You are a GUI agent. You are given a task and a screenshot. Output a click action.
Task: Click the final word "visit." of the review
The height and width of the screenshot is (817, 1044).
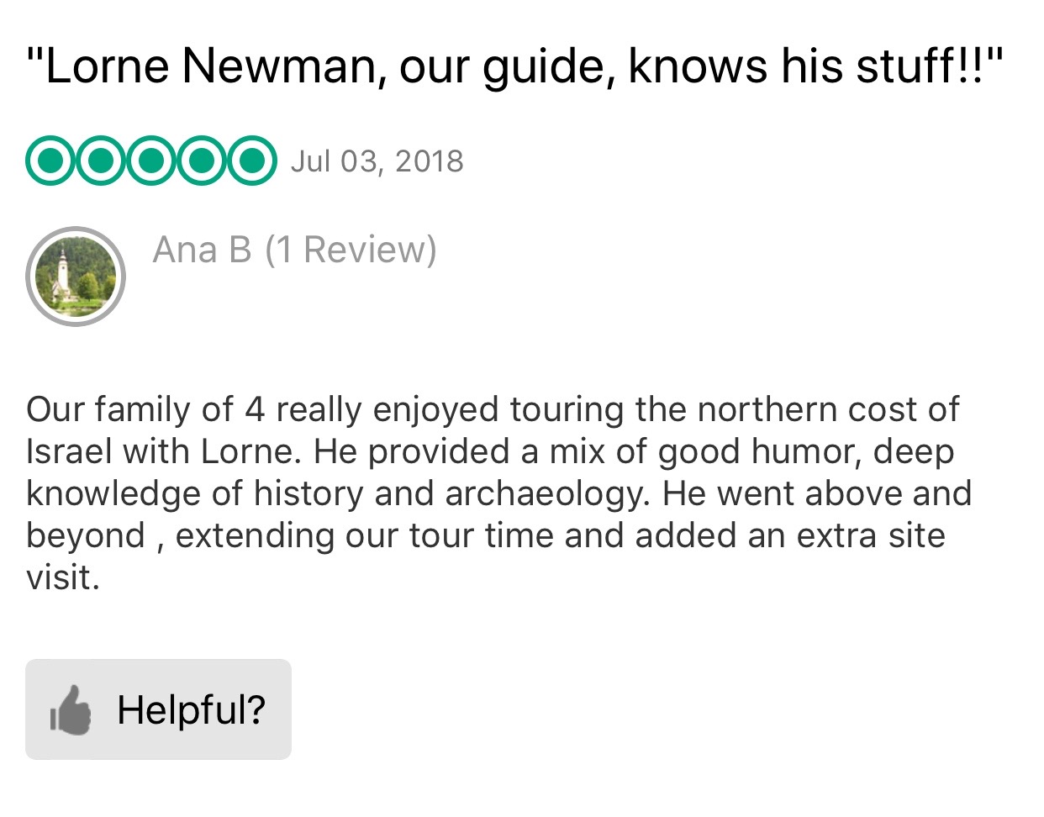tap(63, 577)
